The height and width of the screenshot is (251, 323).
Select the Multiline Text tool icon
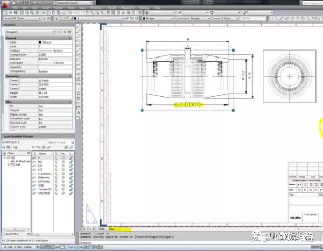79,112
